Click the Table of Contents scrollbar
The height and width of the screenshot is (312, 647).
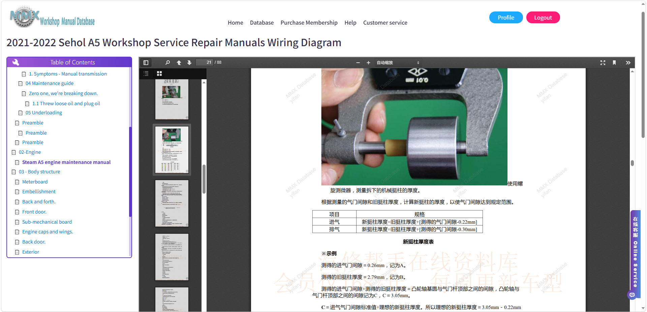[130, 172]
